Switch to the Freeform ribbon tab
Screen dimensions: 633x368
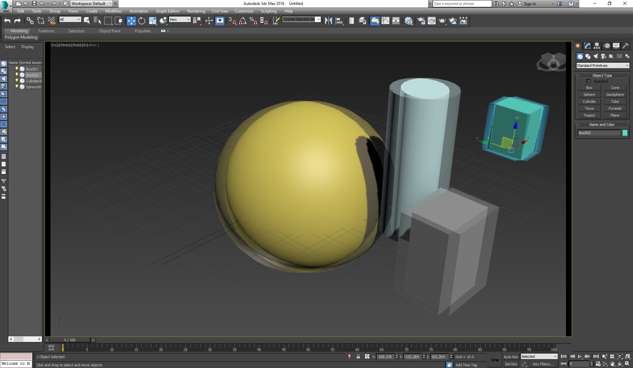click(x=46, y=31)
